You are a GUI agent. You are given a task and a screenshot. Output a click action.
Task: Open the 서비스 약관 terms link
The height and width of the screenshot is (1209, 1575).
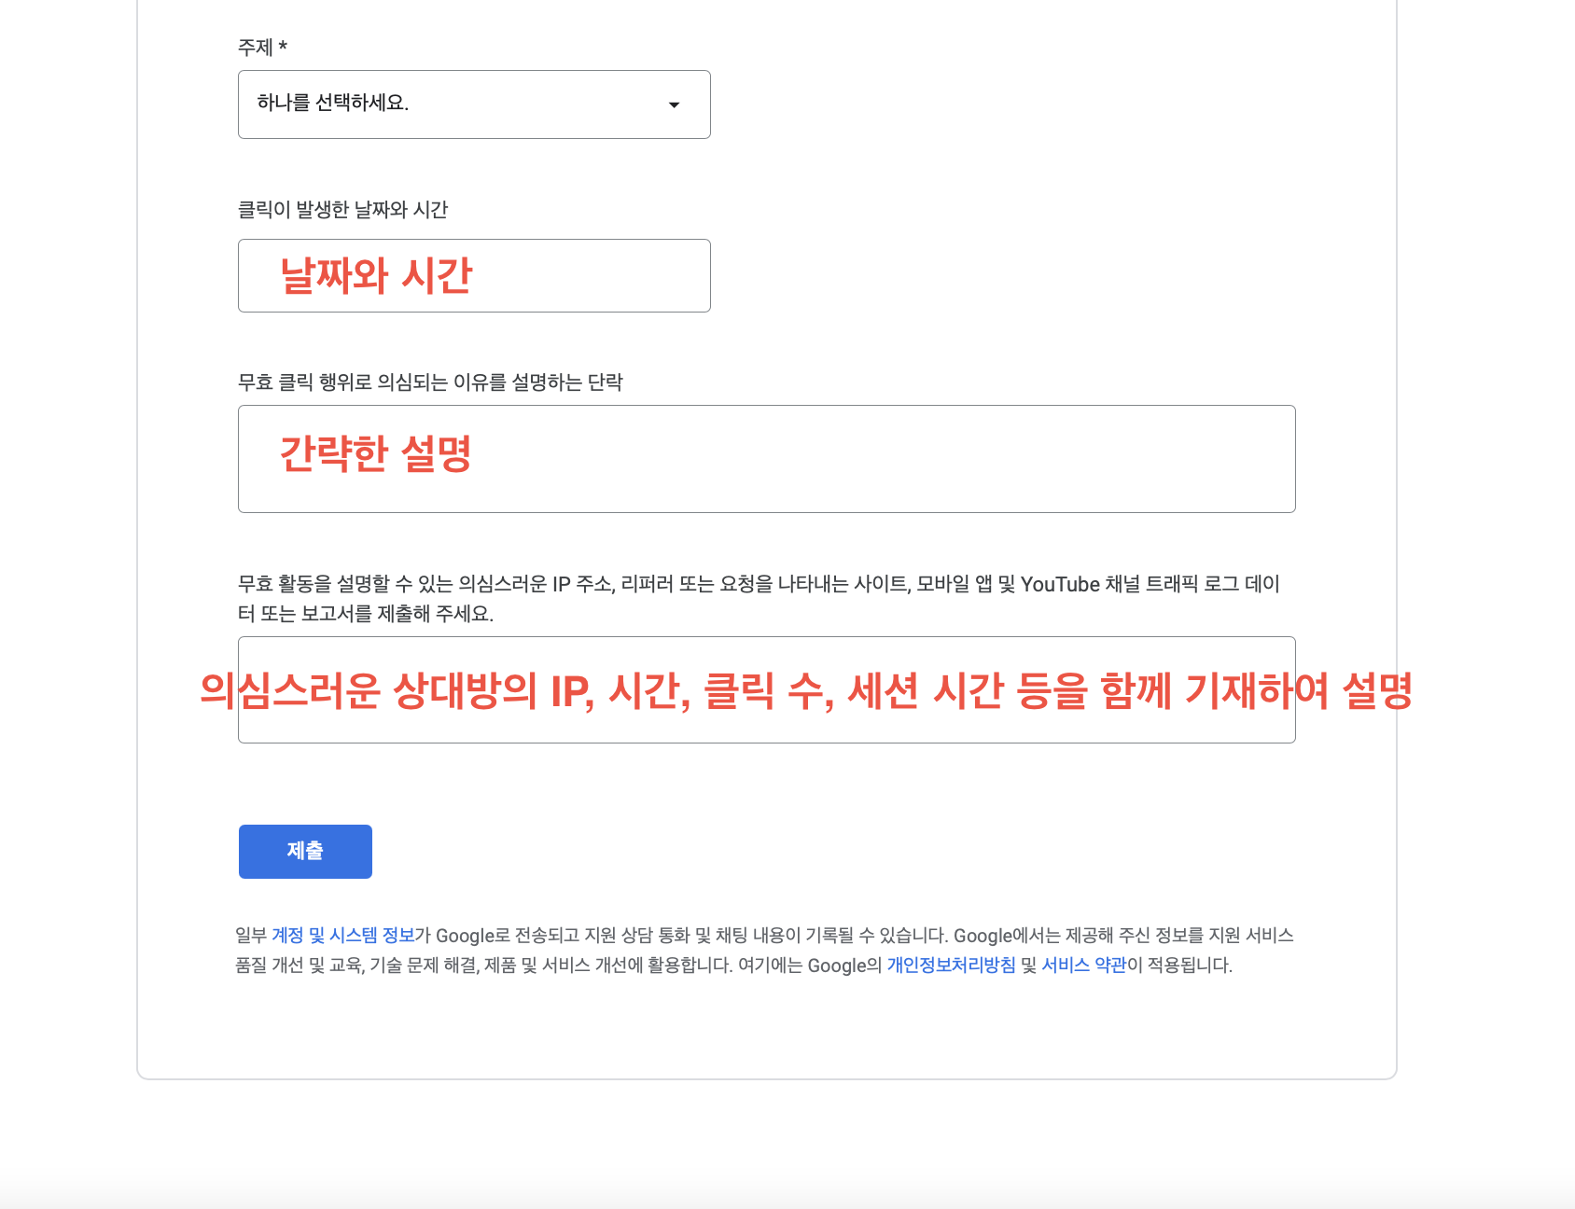(x=1083, y=966)
